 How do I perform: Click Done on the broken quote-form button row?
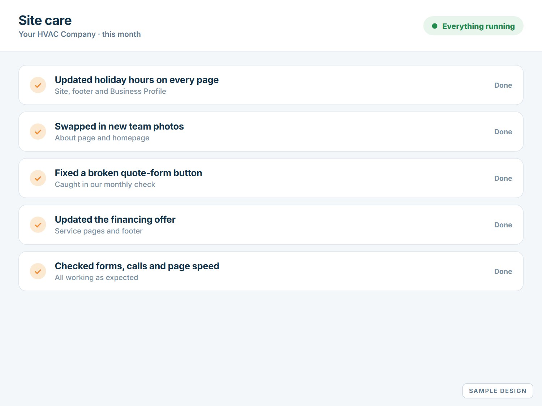coord(503,178)
